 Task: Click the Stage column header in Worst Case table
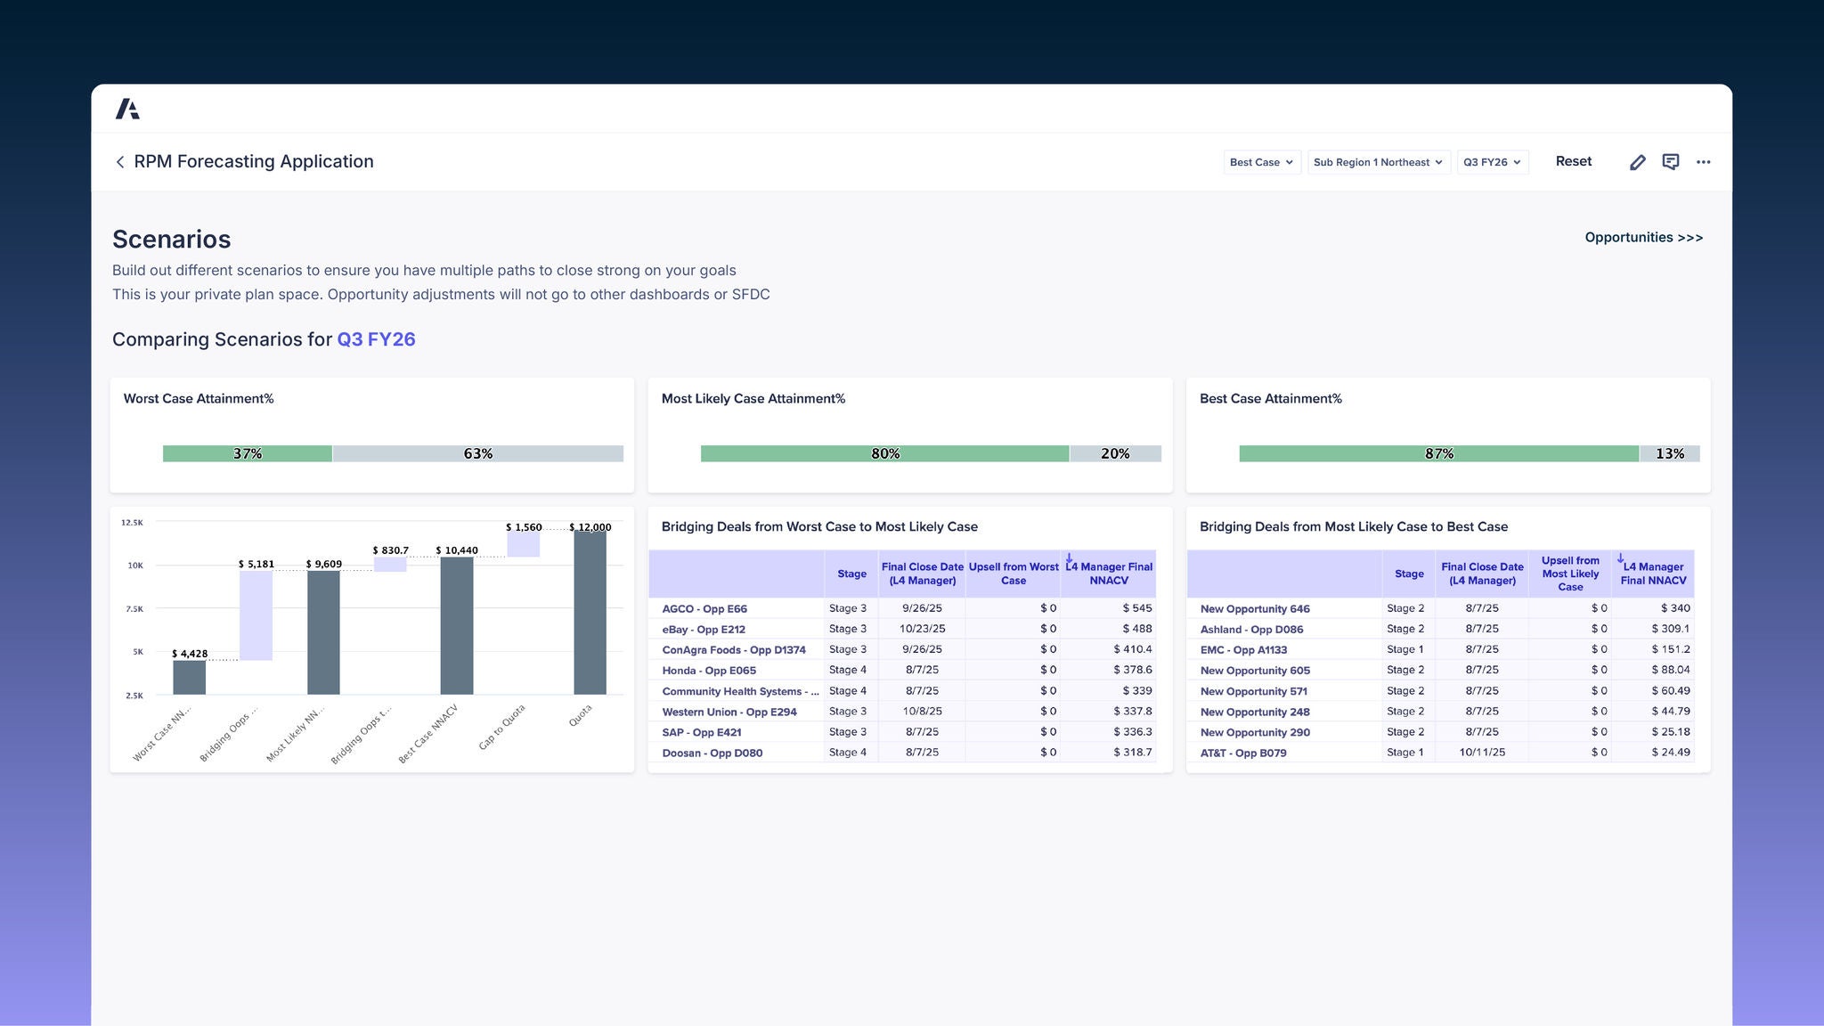point(851,574)
